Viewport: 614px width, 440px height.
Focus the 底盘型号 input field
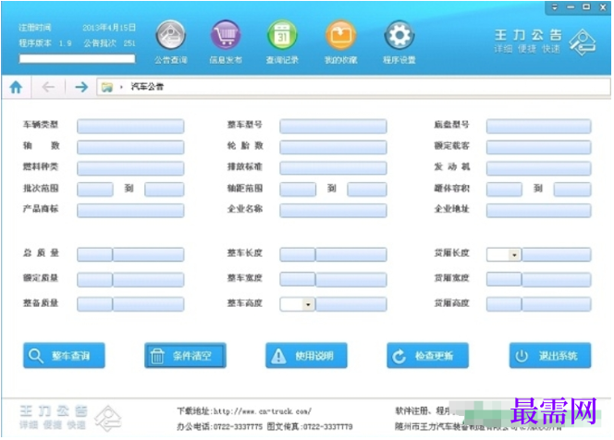click(x=539, y=126)
